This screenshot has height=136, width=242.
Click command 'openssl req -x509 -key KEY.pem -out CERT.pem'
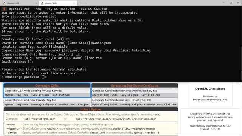[126, 95]
